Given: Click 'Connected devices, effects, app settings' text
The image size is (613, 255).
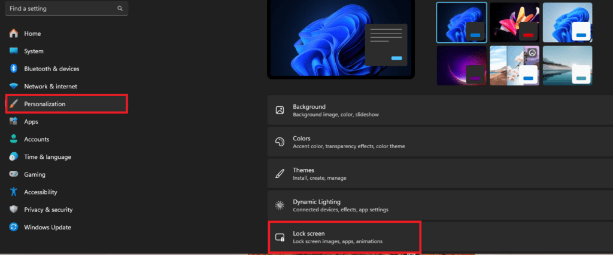Looking at the screenshot, I should (x=341, y=210).
